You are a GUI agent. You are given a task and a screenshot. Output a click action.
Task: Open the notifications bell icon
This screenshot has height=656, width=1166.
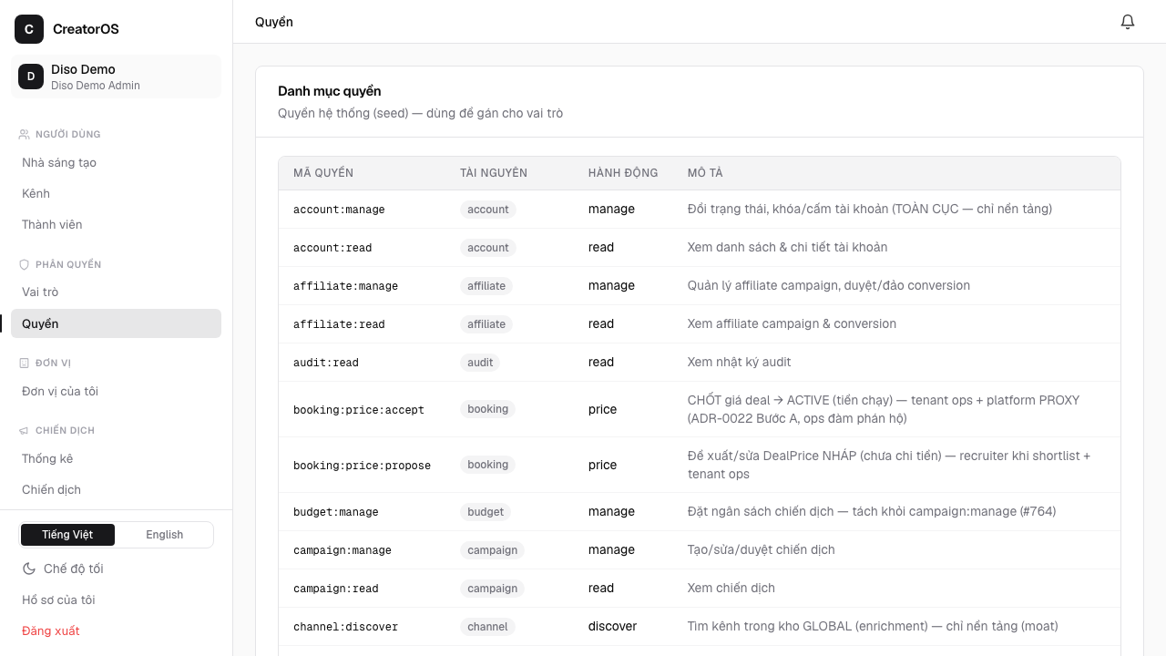(x=1128, y=22)
